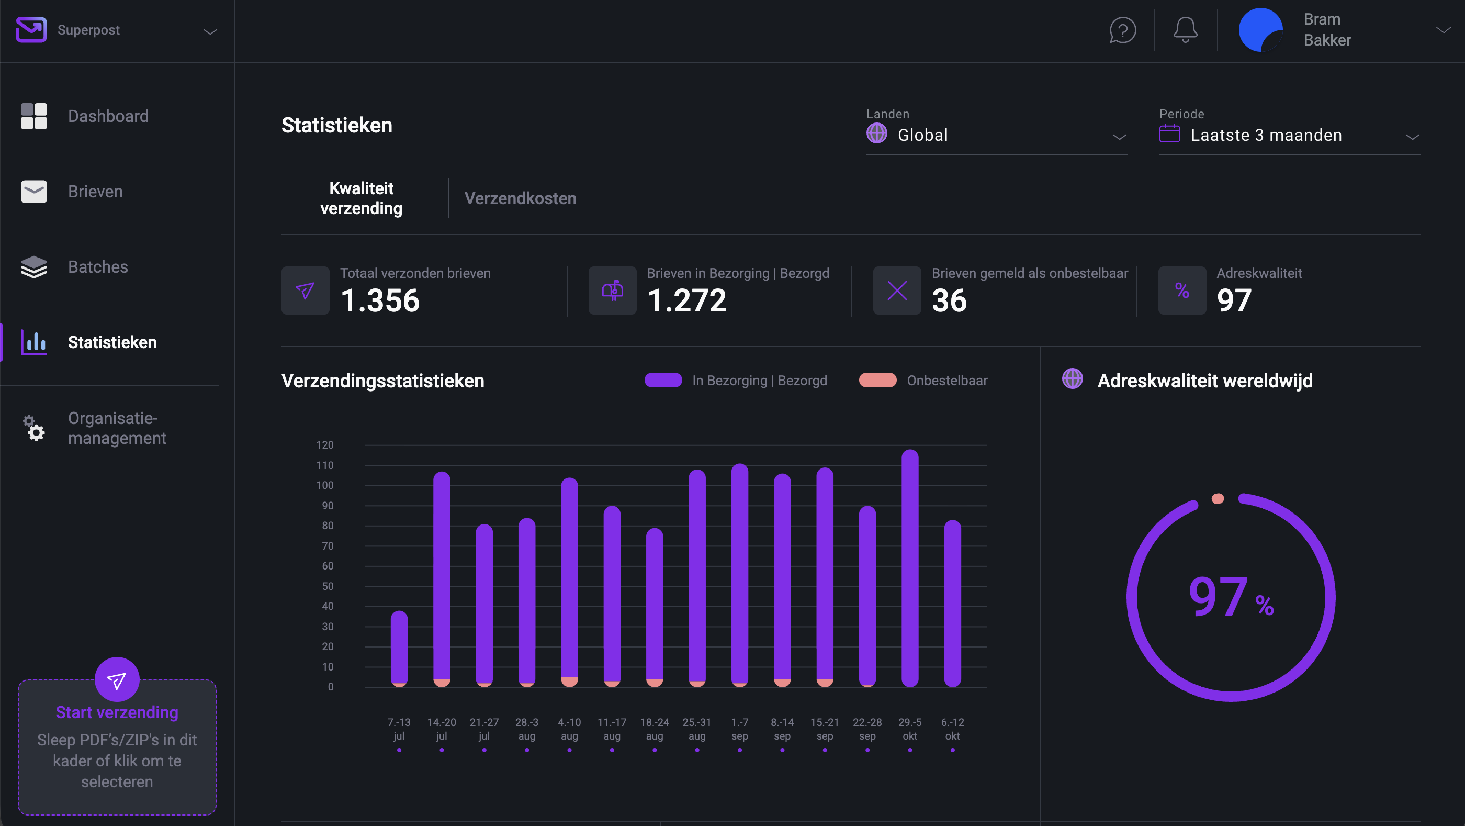This screenshot has height=826, width=1465.
Task: Open Organisatiemanagement via the gear icon
Action: point(32,428)
